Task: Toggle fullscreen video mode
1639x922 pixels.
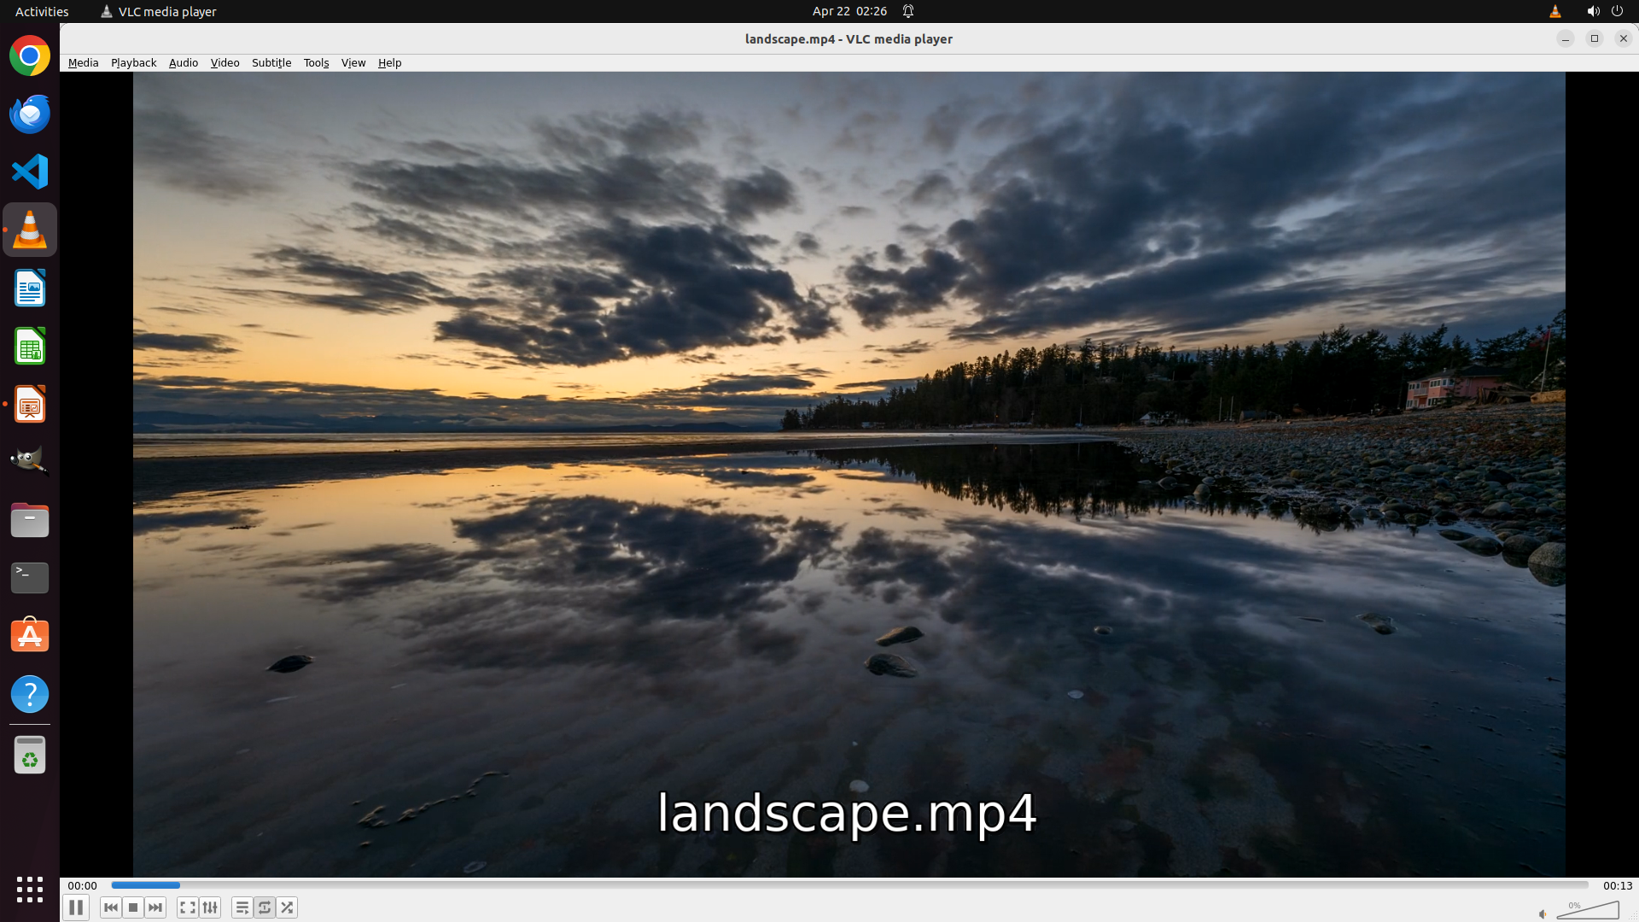Action: pyautogui.click(x=188, y=907)
